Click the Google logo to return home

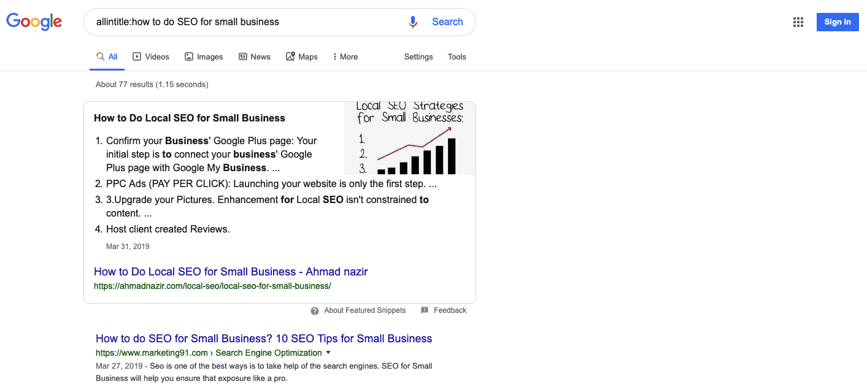point(34,21)
